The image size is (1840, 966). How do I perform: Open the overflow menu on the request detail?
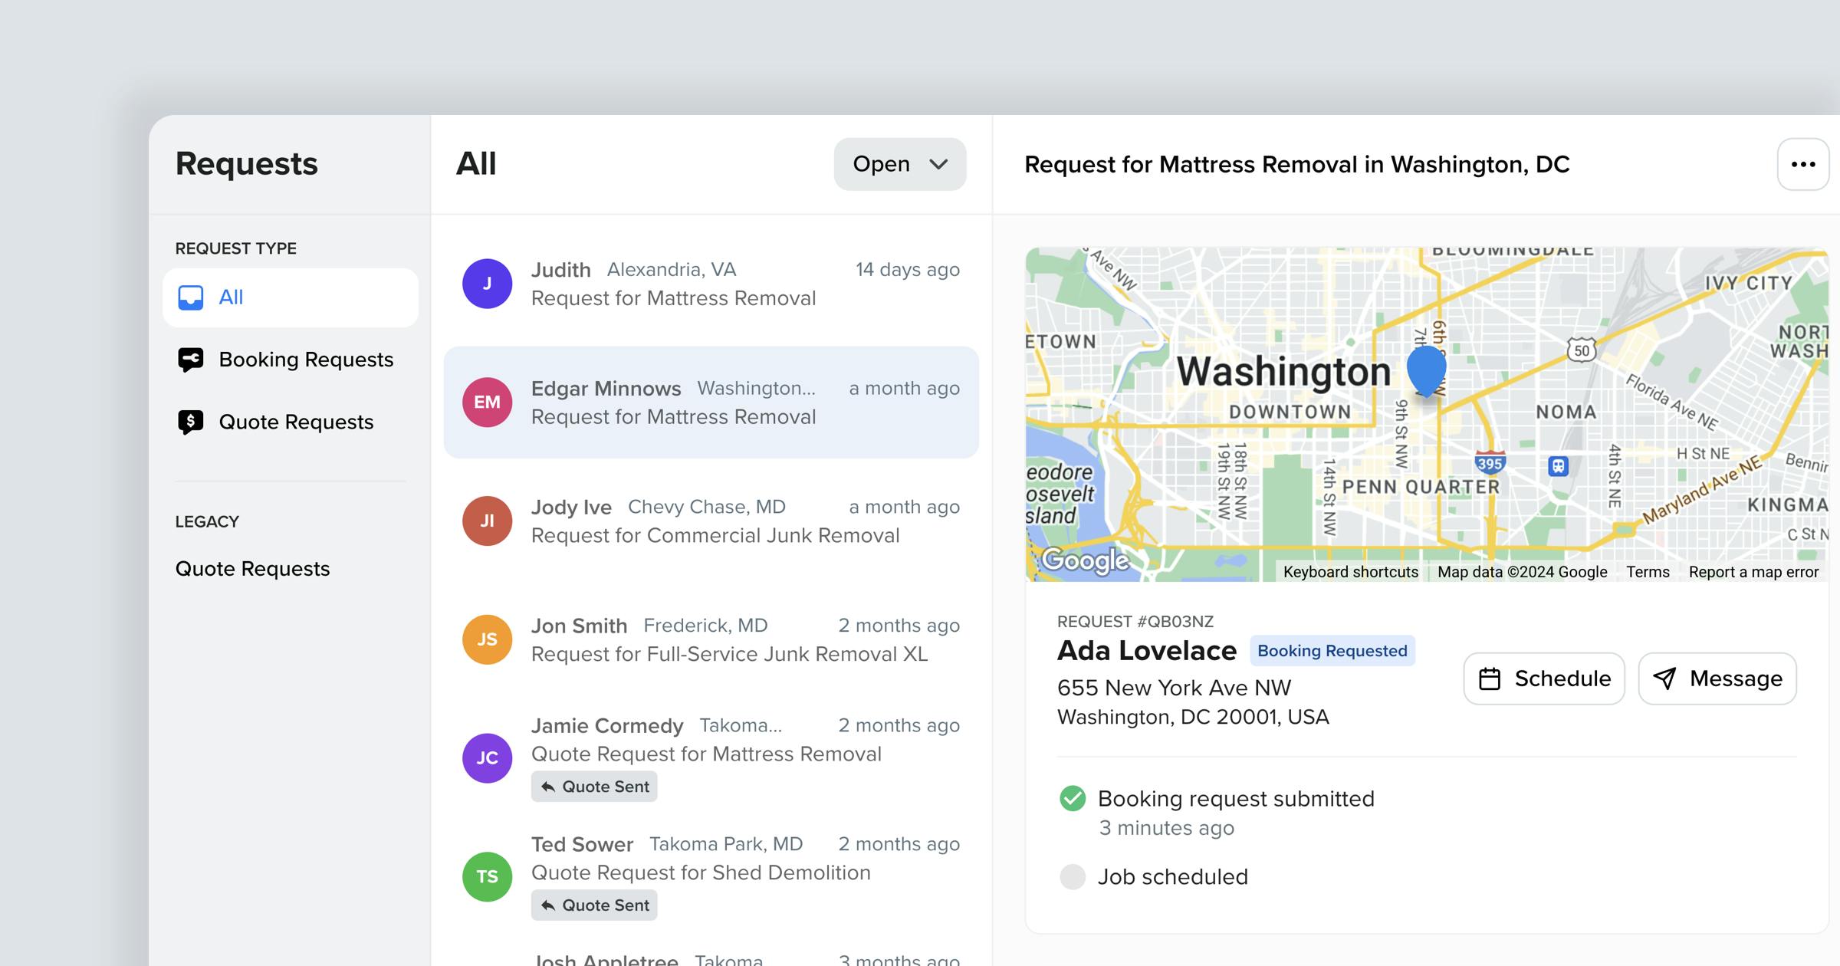pos(1803,163)
